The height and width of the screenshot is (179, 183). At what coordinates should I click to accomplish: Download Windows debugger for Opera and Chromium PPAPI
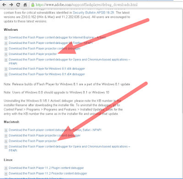70,61
